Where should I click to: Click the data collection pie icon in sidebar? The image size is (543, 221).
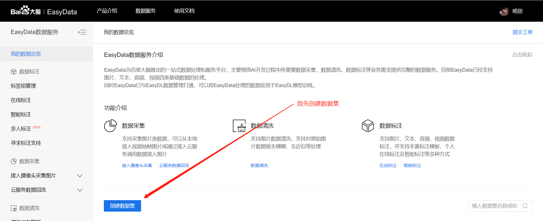coord(13,161)
